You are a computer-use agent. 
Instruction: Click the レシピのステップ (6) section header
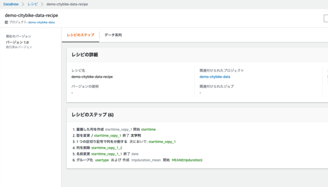click(92, 114)
